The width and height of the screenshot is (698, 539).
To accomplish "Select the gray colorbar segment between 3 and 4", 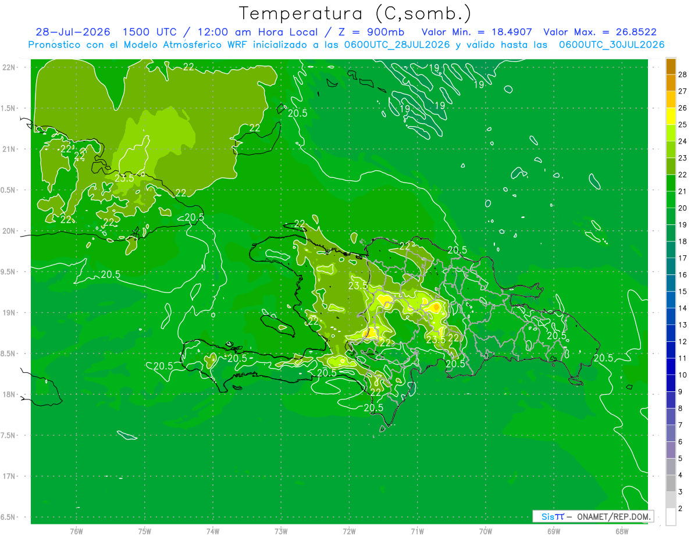I will pos(671,484).
